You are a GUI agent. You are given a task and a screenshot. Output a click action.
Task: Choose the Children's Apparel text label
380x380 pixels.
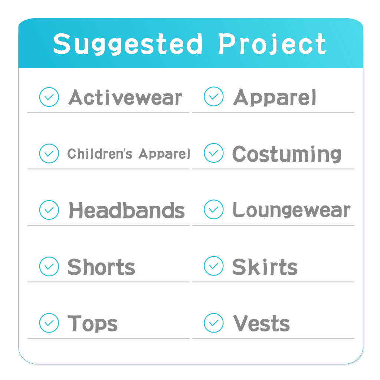[128, 153]
